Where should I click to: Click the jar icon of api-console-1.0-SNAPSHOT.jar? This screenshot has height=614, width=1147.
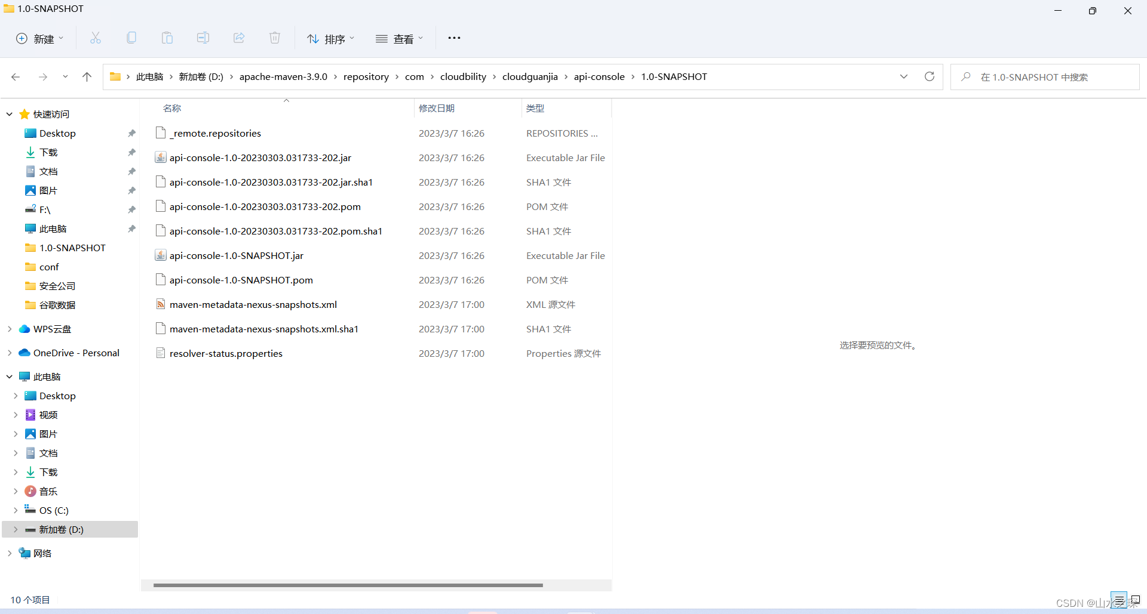pyautogui.click(x=160, y=255)
